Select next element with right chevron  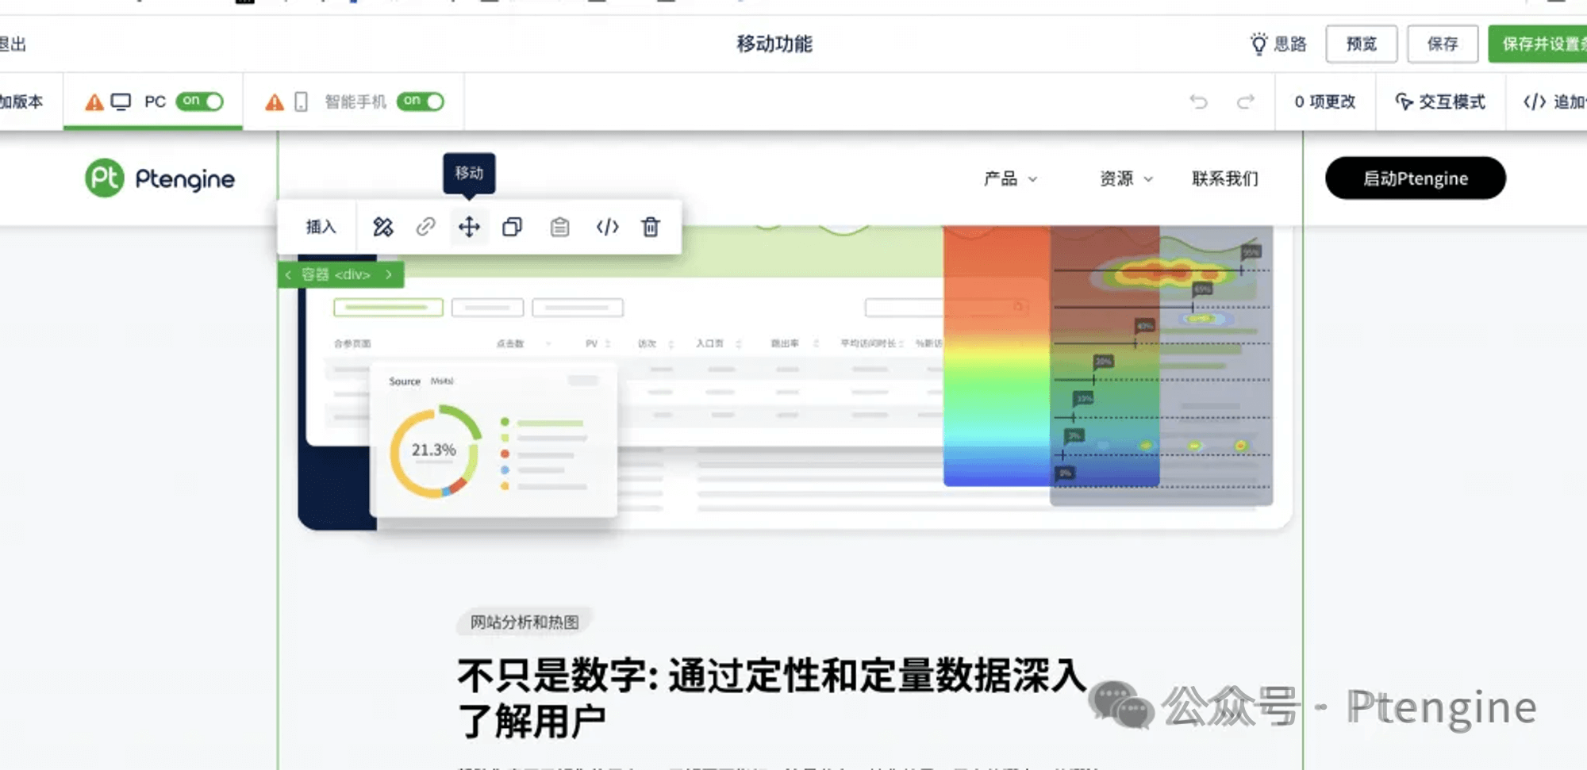point(389,274)
